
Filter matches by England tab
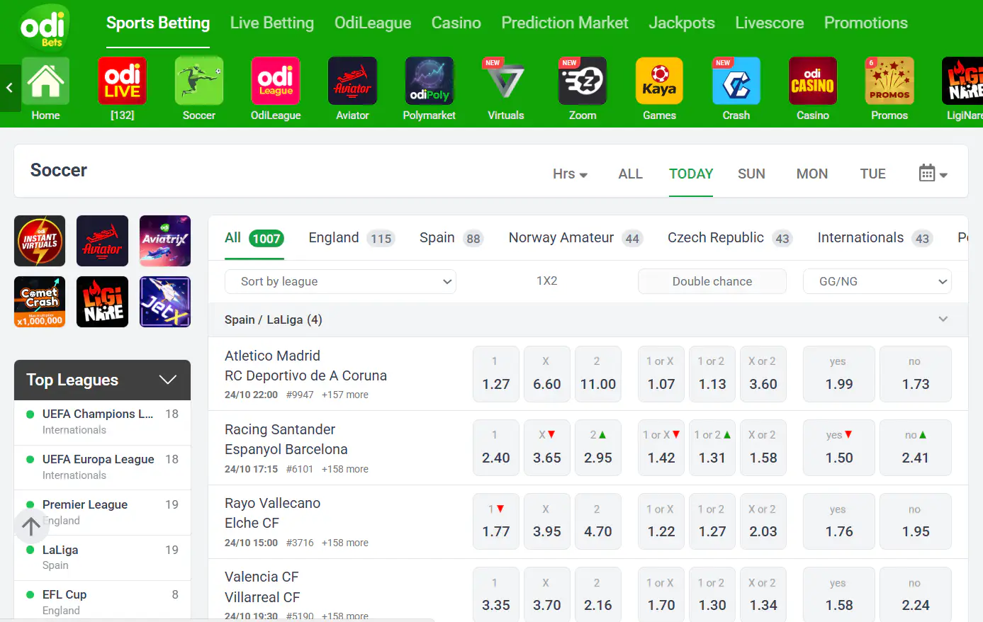point(351,238)
